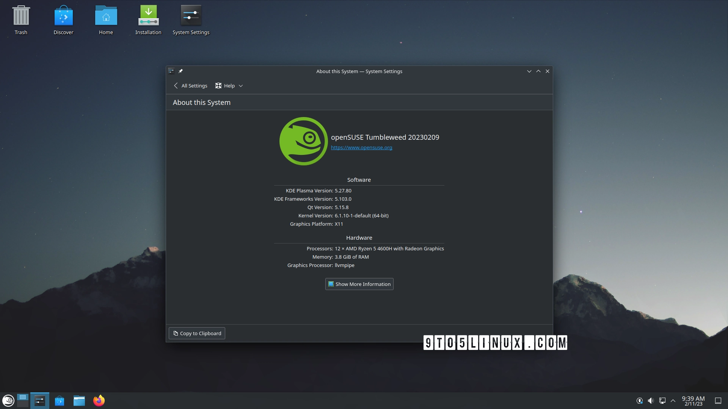The width and height of the screenshot is (728, 409).
Task: Launch the Installation shortcut on the desktop
Action: click(x=148, y=15)
